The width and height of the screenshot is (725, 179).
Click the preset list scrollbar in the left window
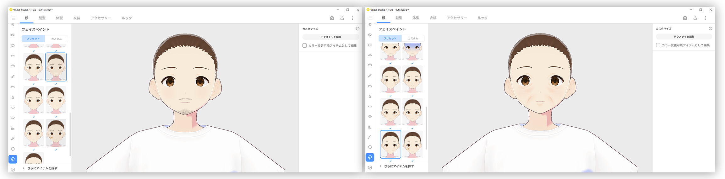pyautogui.click(x=70, y=134)
